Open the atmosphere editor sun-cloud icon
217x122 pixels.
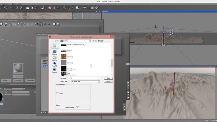pyautogui.click(x=28, y=8)
